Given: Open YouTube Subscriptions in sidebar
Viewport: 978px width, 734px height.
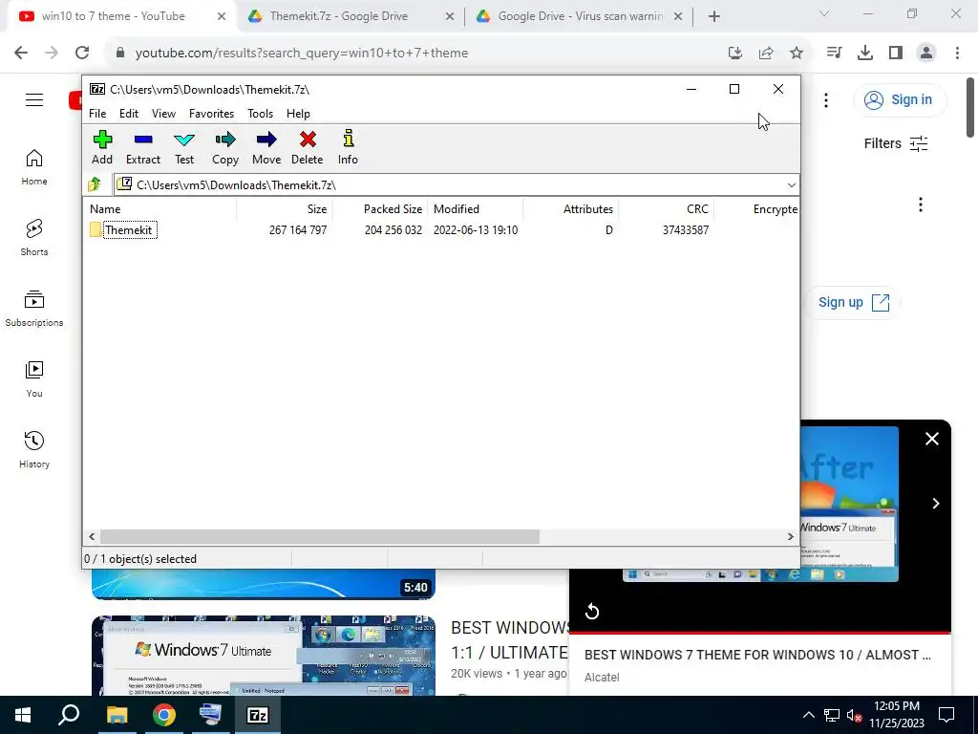Looking at the screenshot, I should [34, 309].
